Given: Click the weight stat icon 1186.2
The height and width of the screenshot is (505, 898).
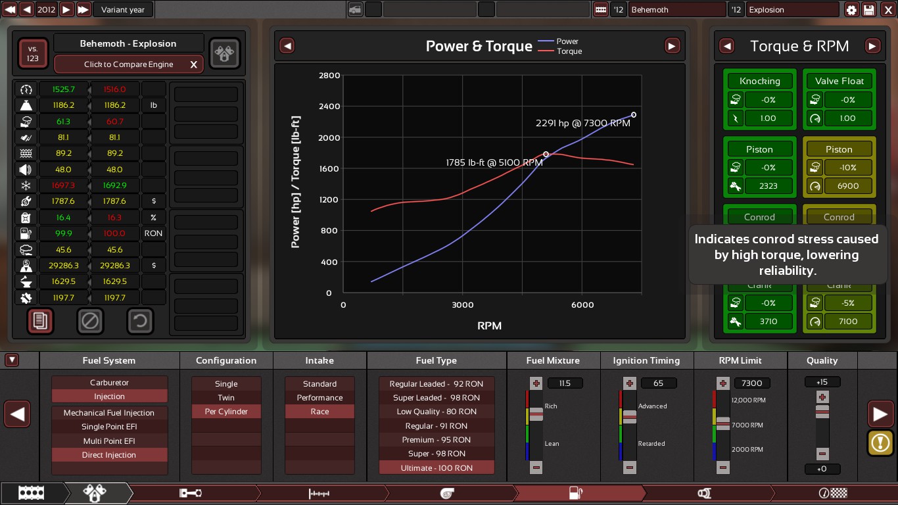Looking at the screenshot, I should (x=26, y=105).
